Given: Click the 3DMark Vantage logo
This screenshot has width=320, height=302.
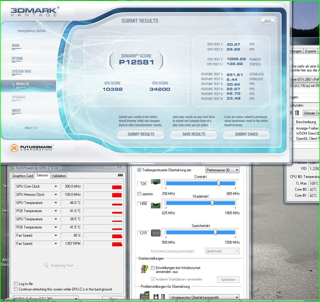Looking at the screenshot, I should [35, 11].
